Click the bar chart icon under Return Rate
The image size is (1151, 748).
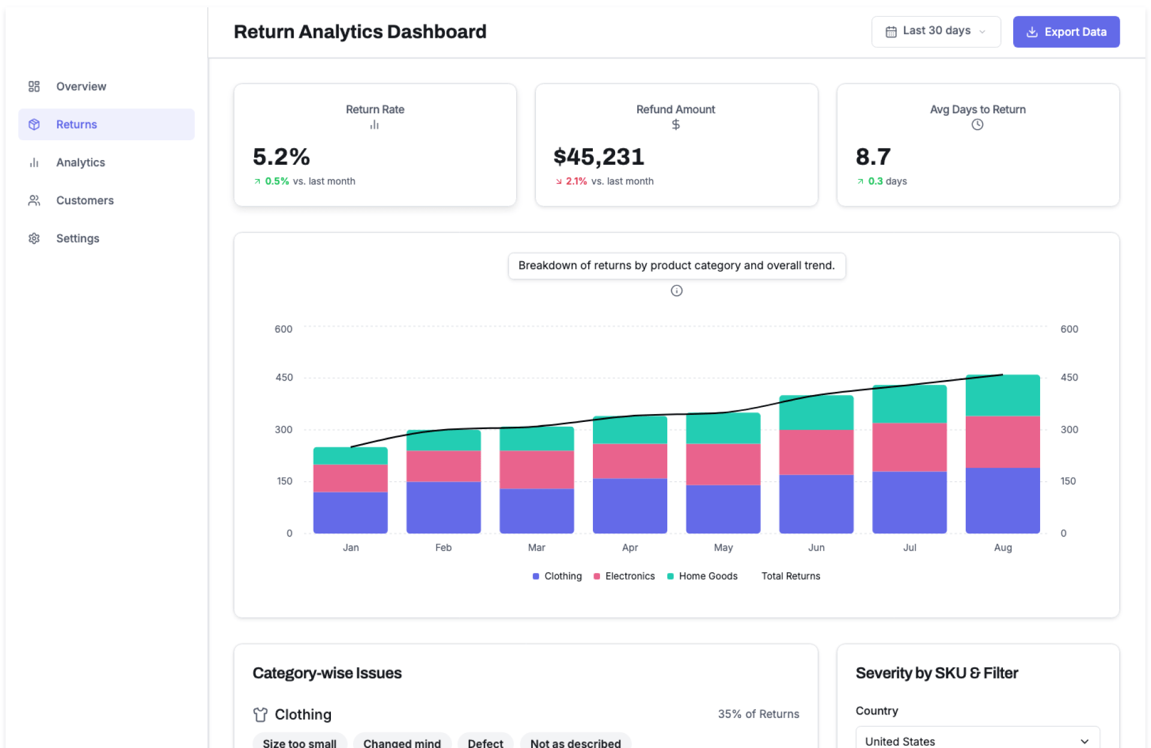pos(374,125)
